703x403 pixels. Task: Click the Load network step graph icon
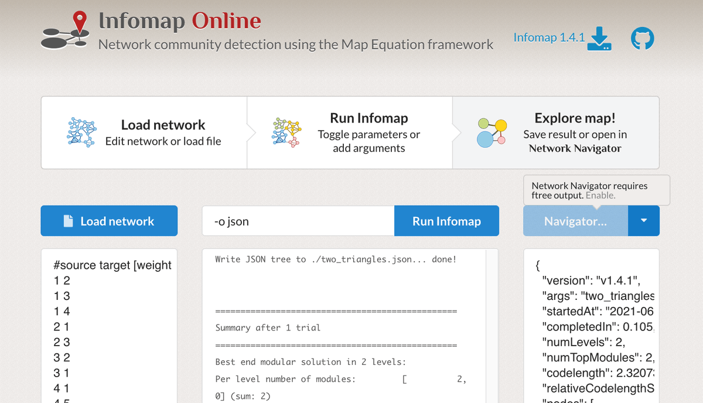coord(81,132)
